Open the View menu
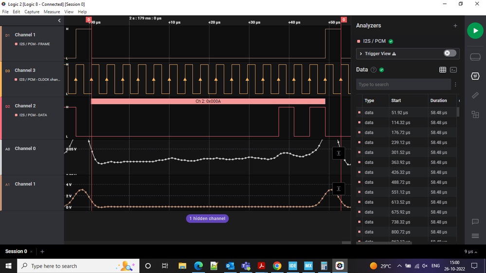This screenshot has height=273, width=486. (69, 12)
